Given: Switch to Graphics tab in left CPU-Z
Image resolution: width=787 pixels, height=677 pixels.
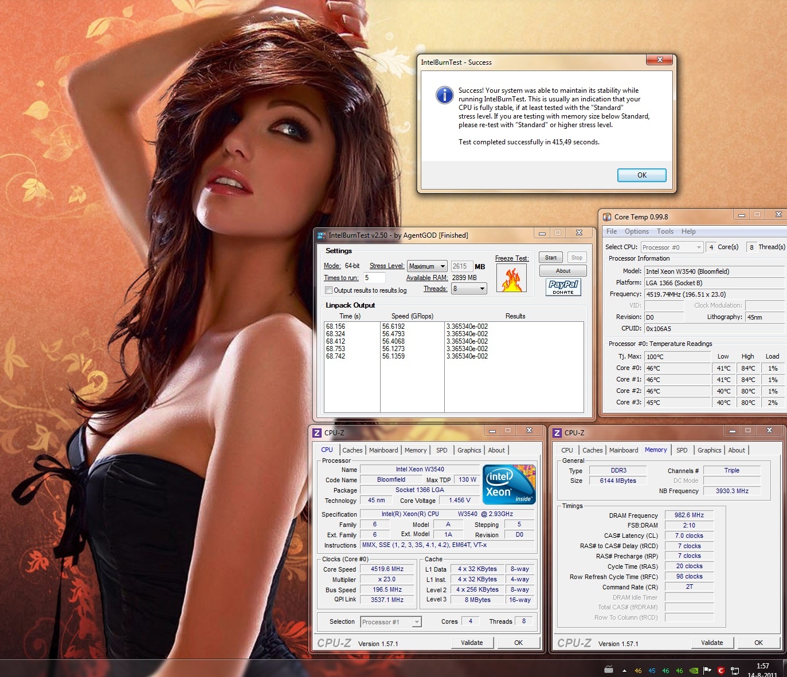Looking at the screenshot, I should (x=469, y=450).
